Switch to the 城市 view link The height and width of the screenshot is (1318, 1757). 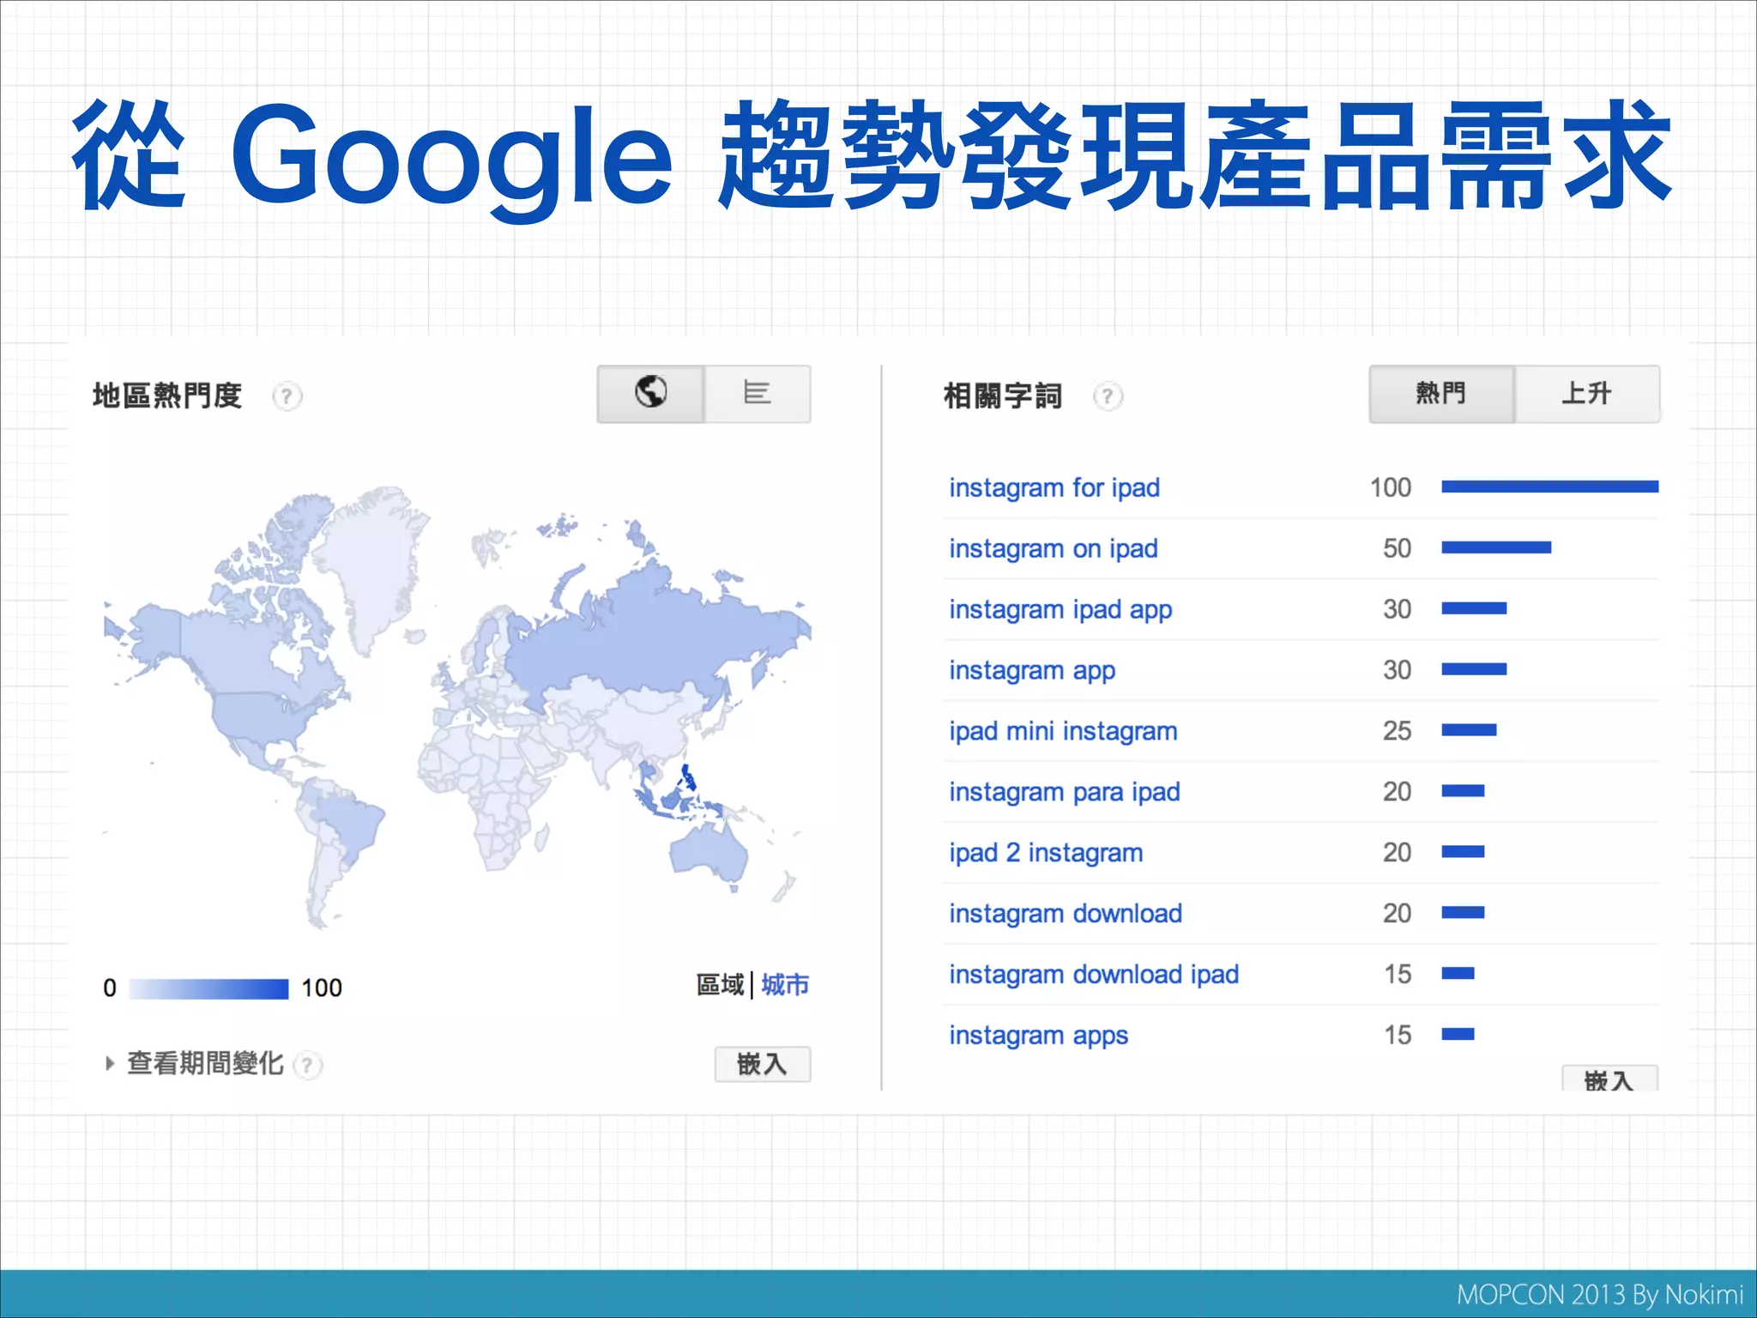click(785, 985)
